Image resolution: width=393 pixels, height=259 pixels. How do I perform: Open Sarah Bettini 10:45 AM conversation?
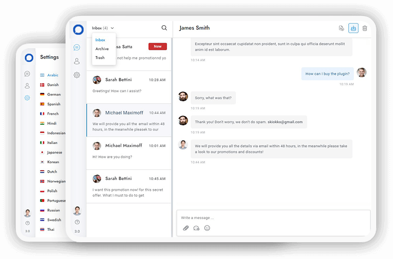pyautogui.click(x=129, y=186)
